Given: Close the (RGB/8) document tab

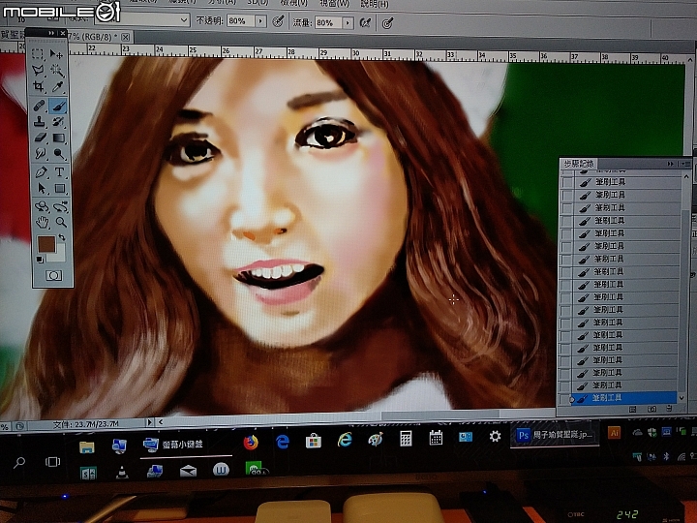Looking at the screenshot, I should click(125, 37).
